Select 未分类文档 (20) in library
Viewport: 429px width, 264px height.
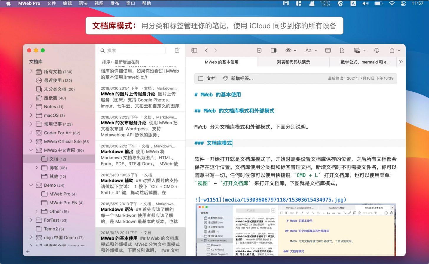(55, 89)
